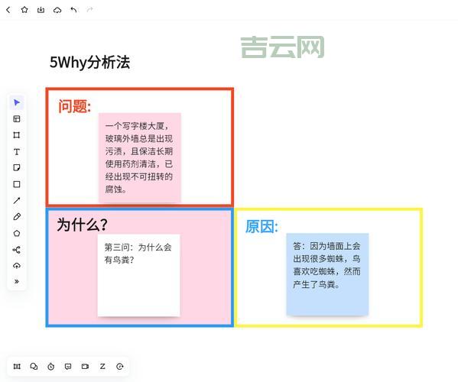Image resolution: width=458 pixels, height=382 pixels.
Task: Select the frame tool
Action: (x=17, y=135)
